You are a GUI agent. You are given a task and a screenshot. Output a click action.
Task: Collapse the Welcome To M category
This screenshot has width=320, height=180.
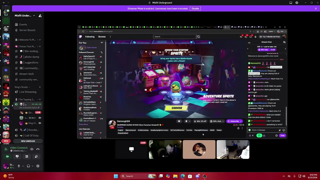[27, 40]
